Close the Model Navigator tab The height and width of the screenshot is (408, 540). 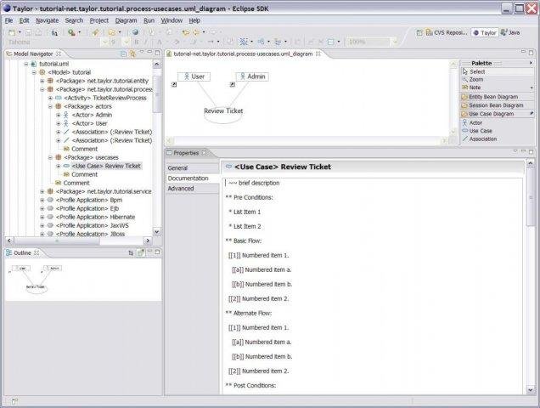59,54
